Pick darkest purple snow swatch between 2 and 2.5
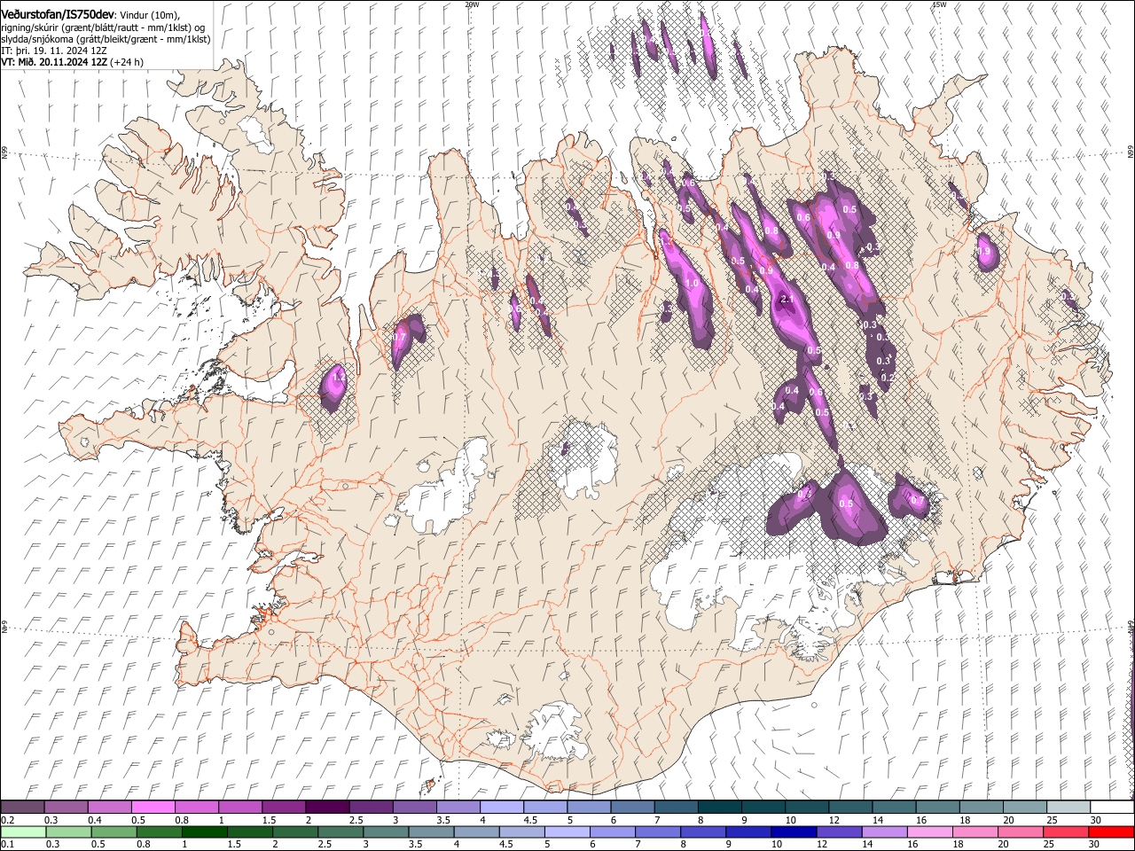This screenshot has height=851, width=1135. pos(326,807)
